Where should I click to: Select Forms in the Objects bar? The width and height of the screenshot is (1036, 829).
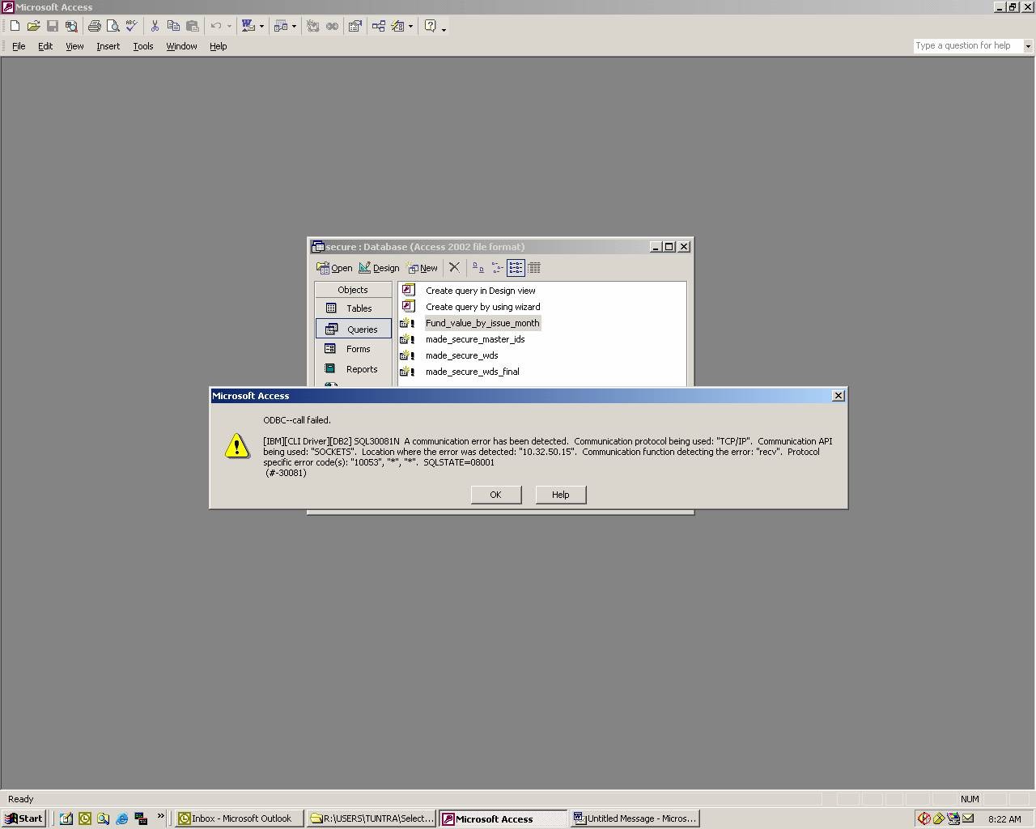pos(353,349)
